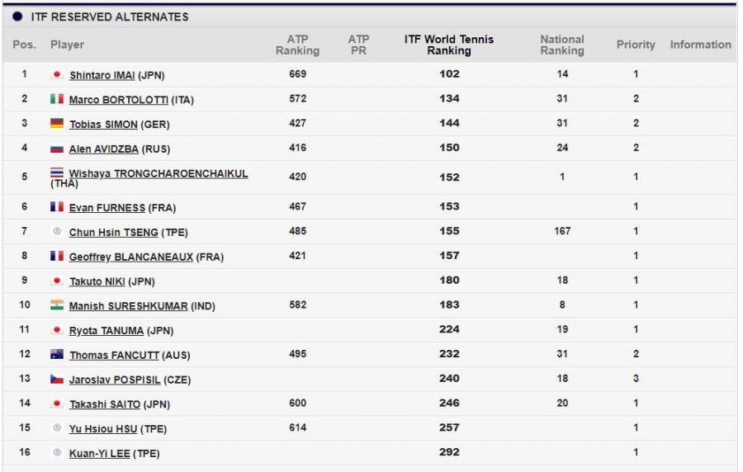Click the Russia flag beside Alen Avidzba
This screenshot has height=472, width=743.
[57, 149]
